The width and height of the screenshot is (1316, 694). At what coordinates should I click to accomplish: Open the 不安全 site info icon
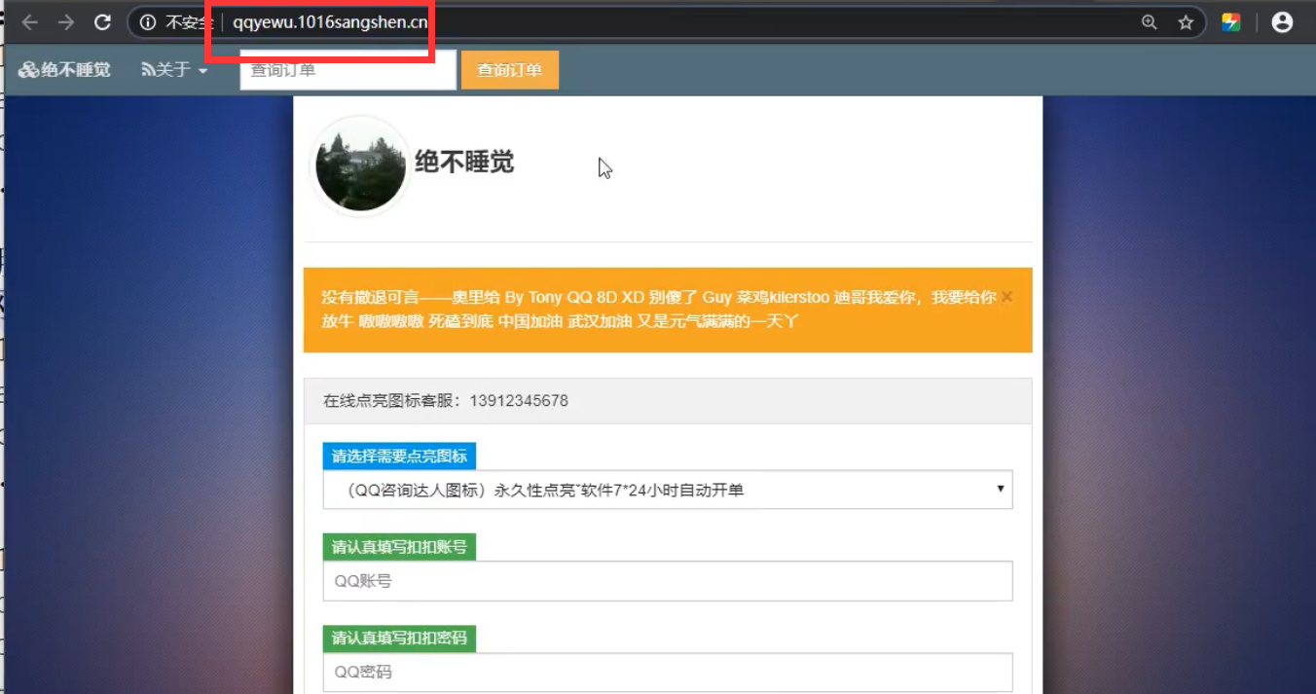click(x=148, y=22)
